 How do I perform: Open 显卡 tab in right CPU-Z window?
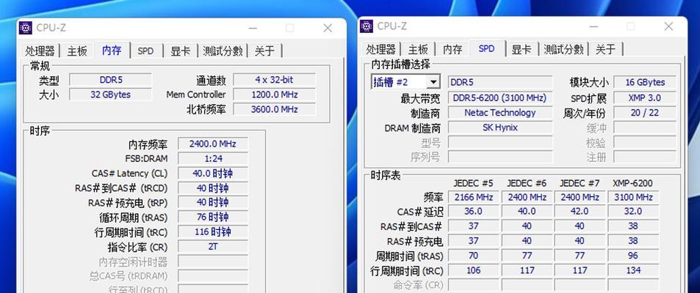(x=522, y=49)
